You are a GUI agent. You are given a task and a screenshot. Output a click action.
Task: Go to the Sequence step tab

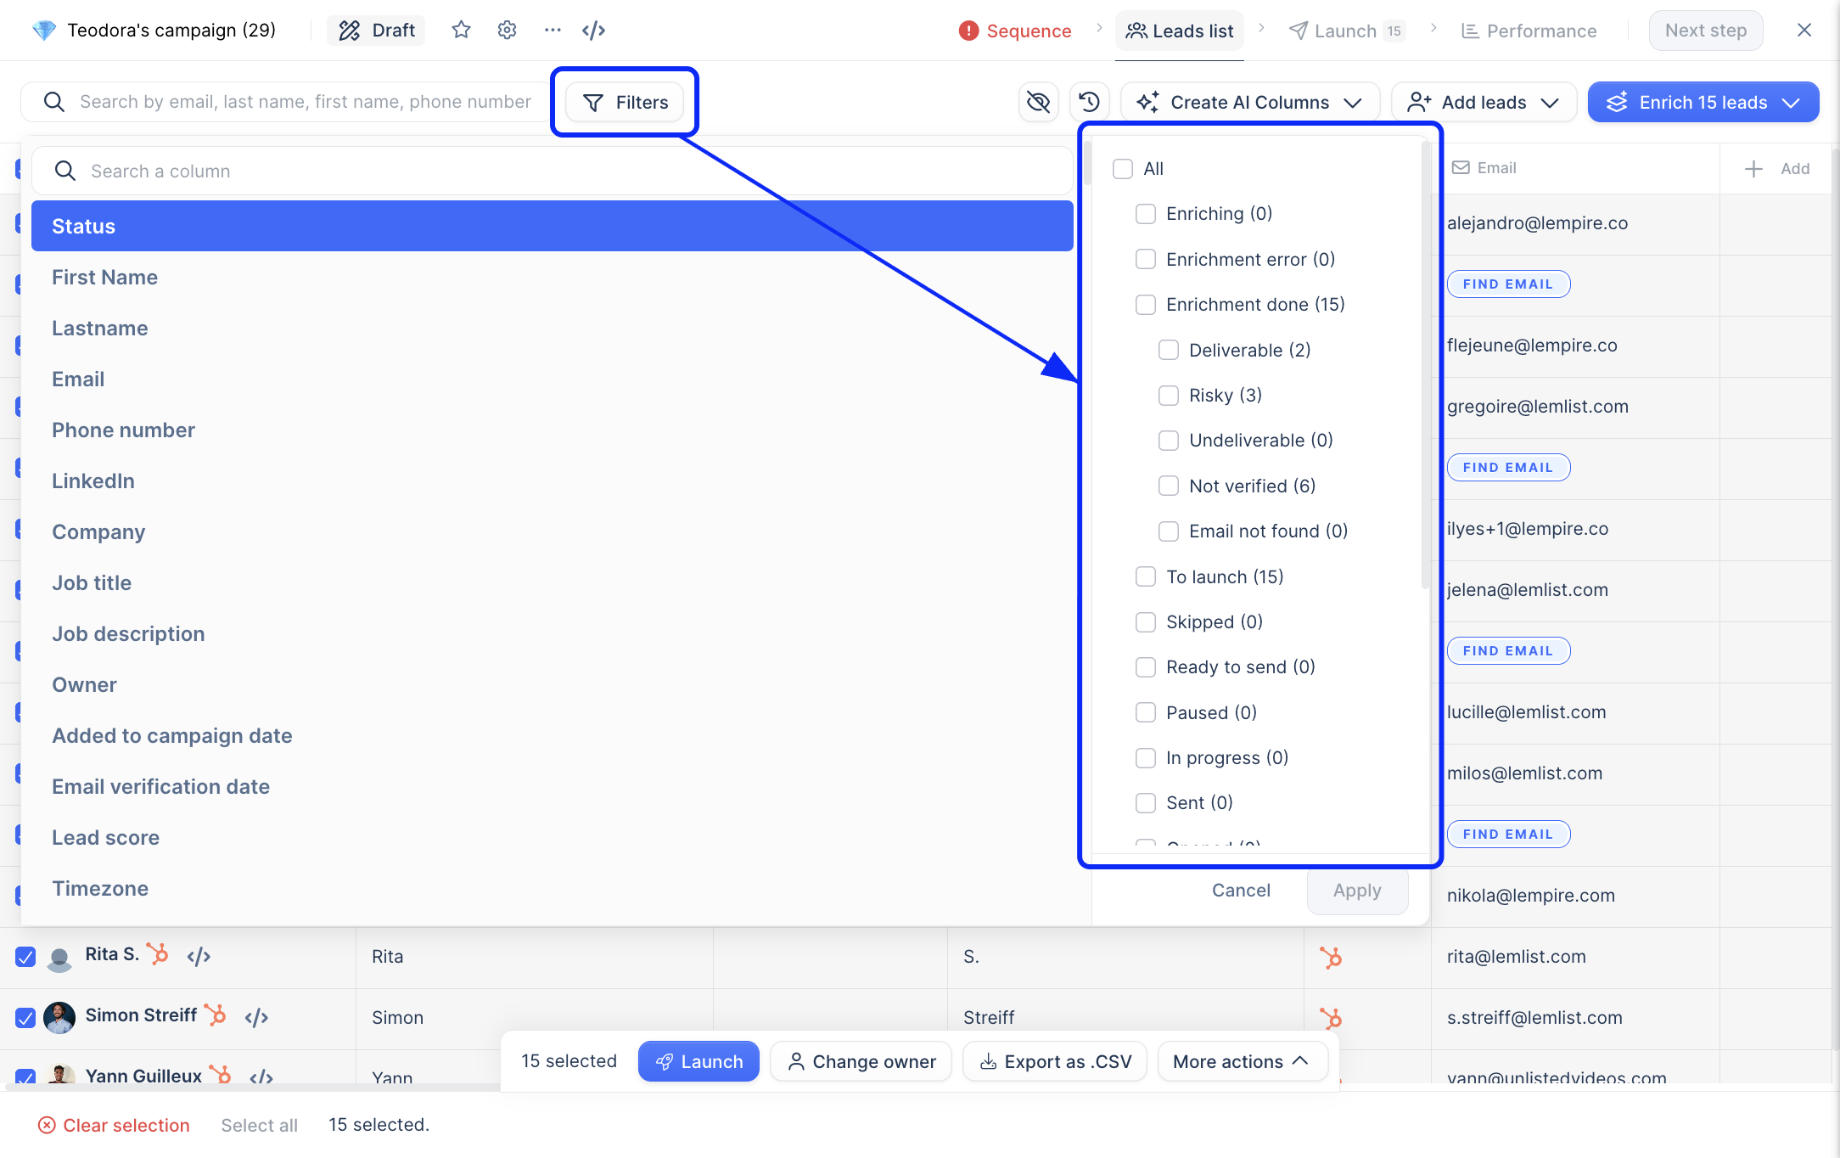click(x=1015, y=31)
